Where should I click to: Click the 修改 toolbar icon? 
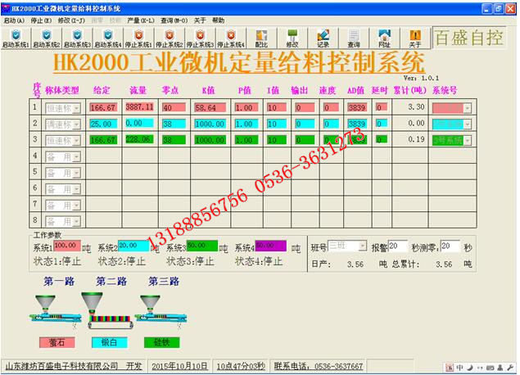[292, 38]
